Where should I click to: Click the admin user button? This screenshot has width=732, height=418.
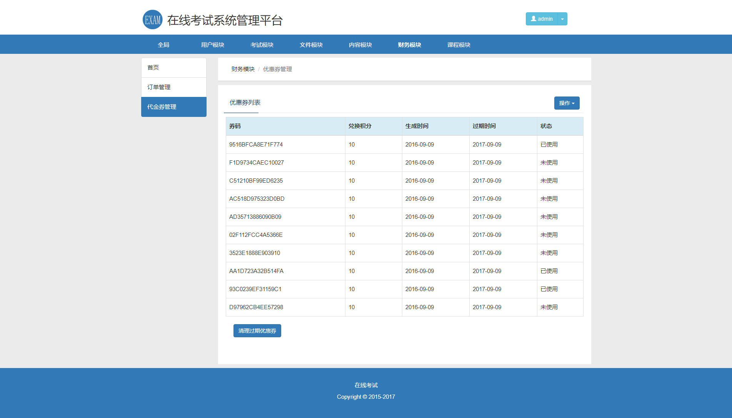[542, 19]
